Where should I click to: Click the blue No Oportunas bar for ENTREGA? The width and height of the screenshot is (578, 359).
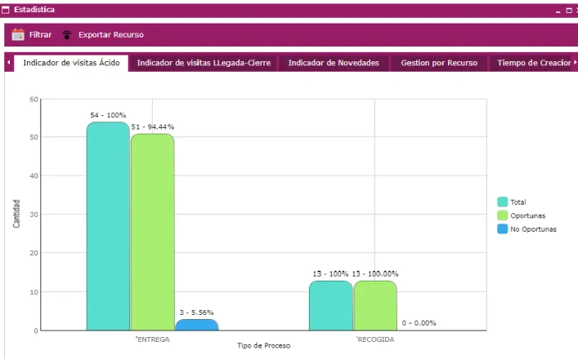click(x=197, y=325)
